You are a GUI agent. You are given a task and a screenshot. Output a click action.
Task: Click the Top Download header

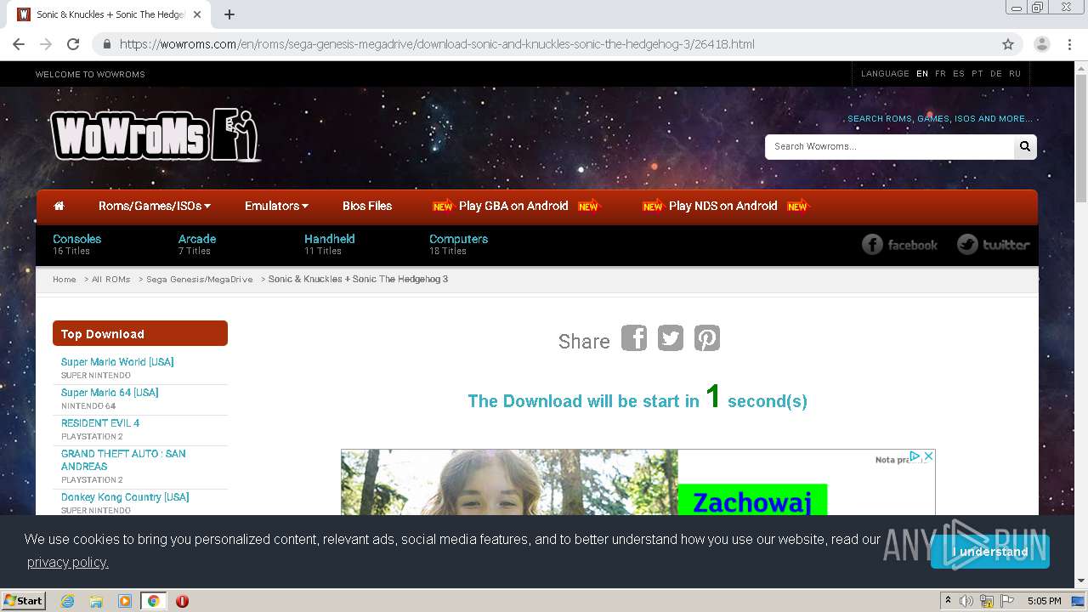click(x=140, y=333)
